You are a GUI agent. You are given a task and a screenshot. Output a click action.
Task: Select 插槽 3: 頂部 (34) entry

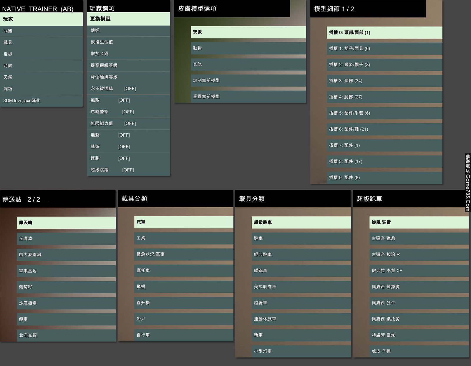(x=384, y=81)
